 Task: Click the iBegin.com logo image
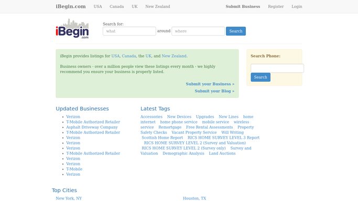click(72, 29)
